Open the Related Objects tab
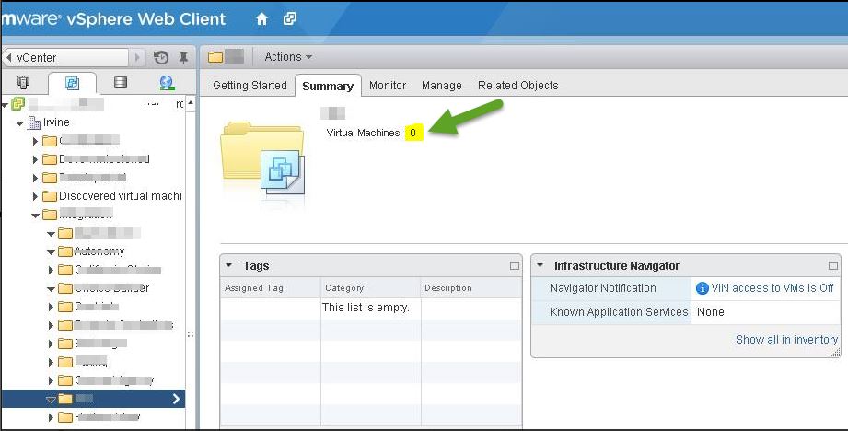The height and width of the screenshot is (431, 848). (517, 86)
